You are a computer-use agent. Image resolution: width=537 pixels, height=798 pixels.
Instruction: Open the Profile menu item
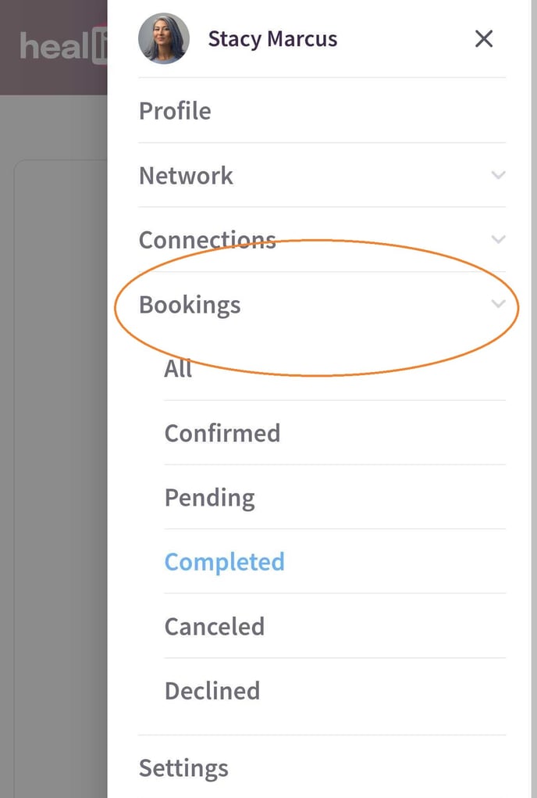(175, 111)
